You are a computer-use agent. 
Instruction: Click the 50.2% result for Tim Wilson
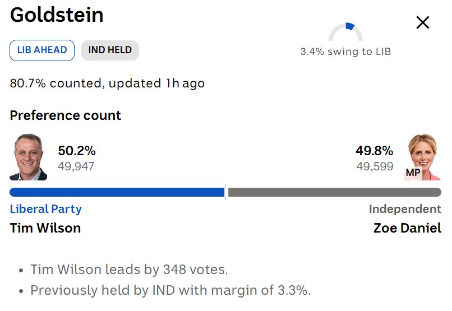pyautogui.click(x=77, y=151)
